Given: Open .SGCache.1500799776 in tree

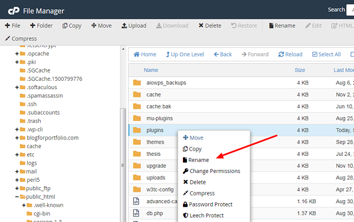Looking at the screenshot, I should 51,79.
